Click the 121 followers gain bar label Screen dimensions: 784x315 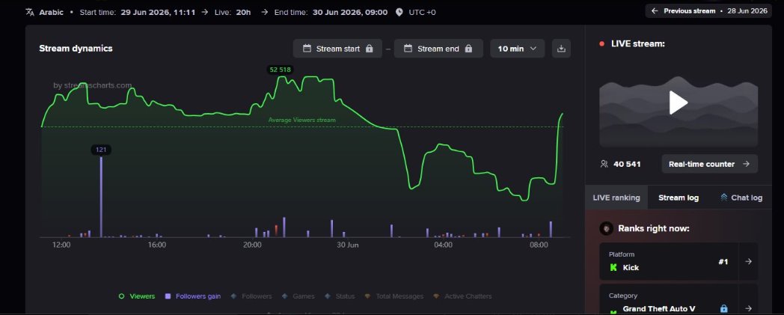(101, 150)
